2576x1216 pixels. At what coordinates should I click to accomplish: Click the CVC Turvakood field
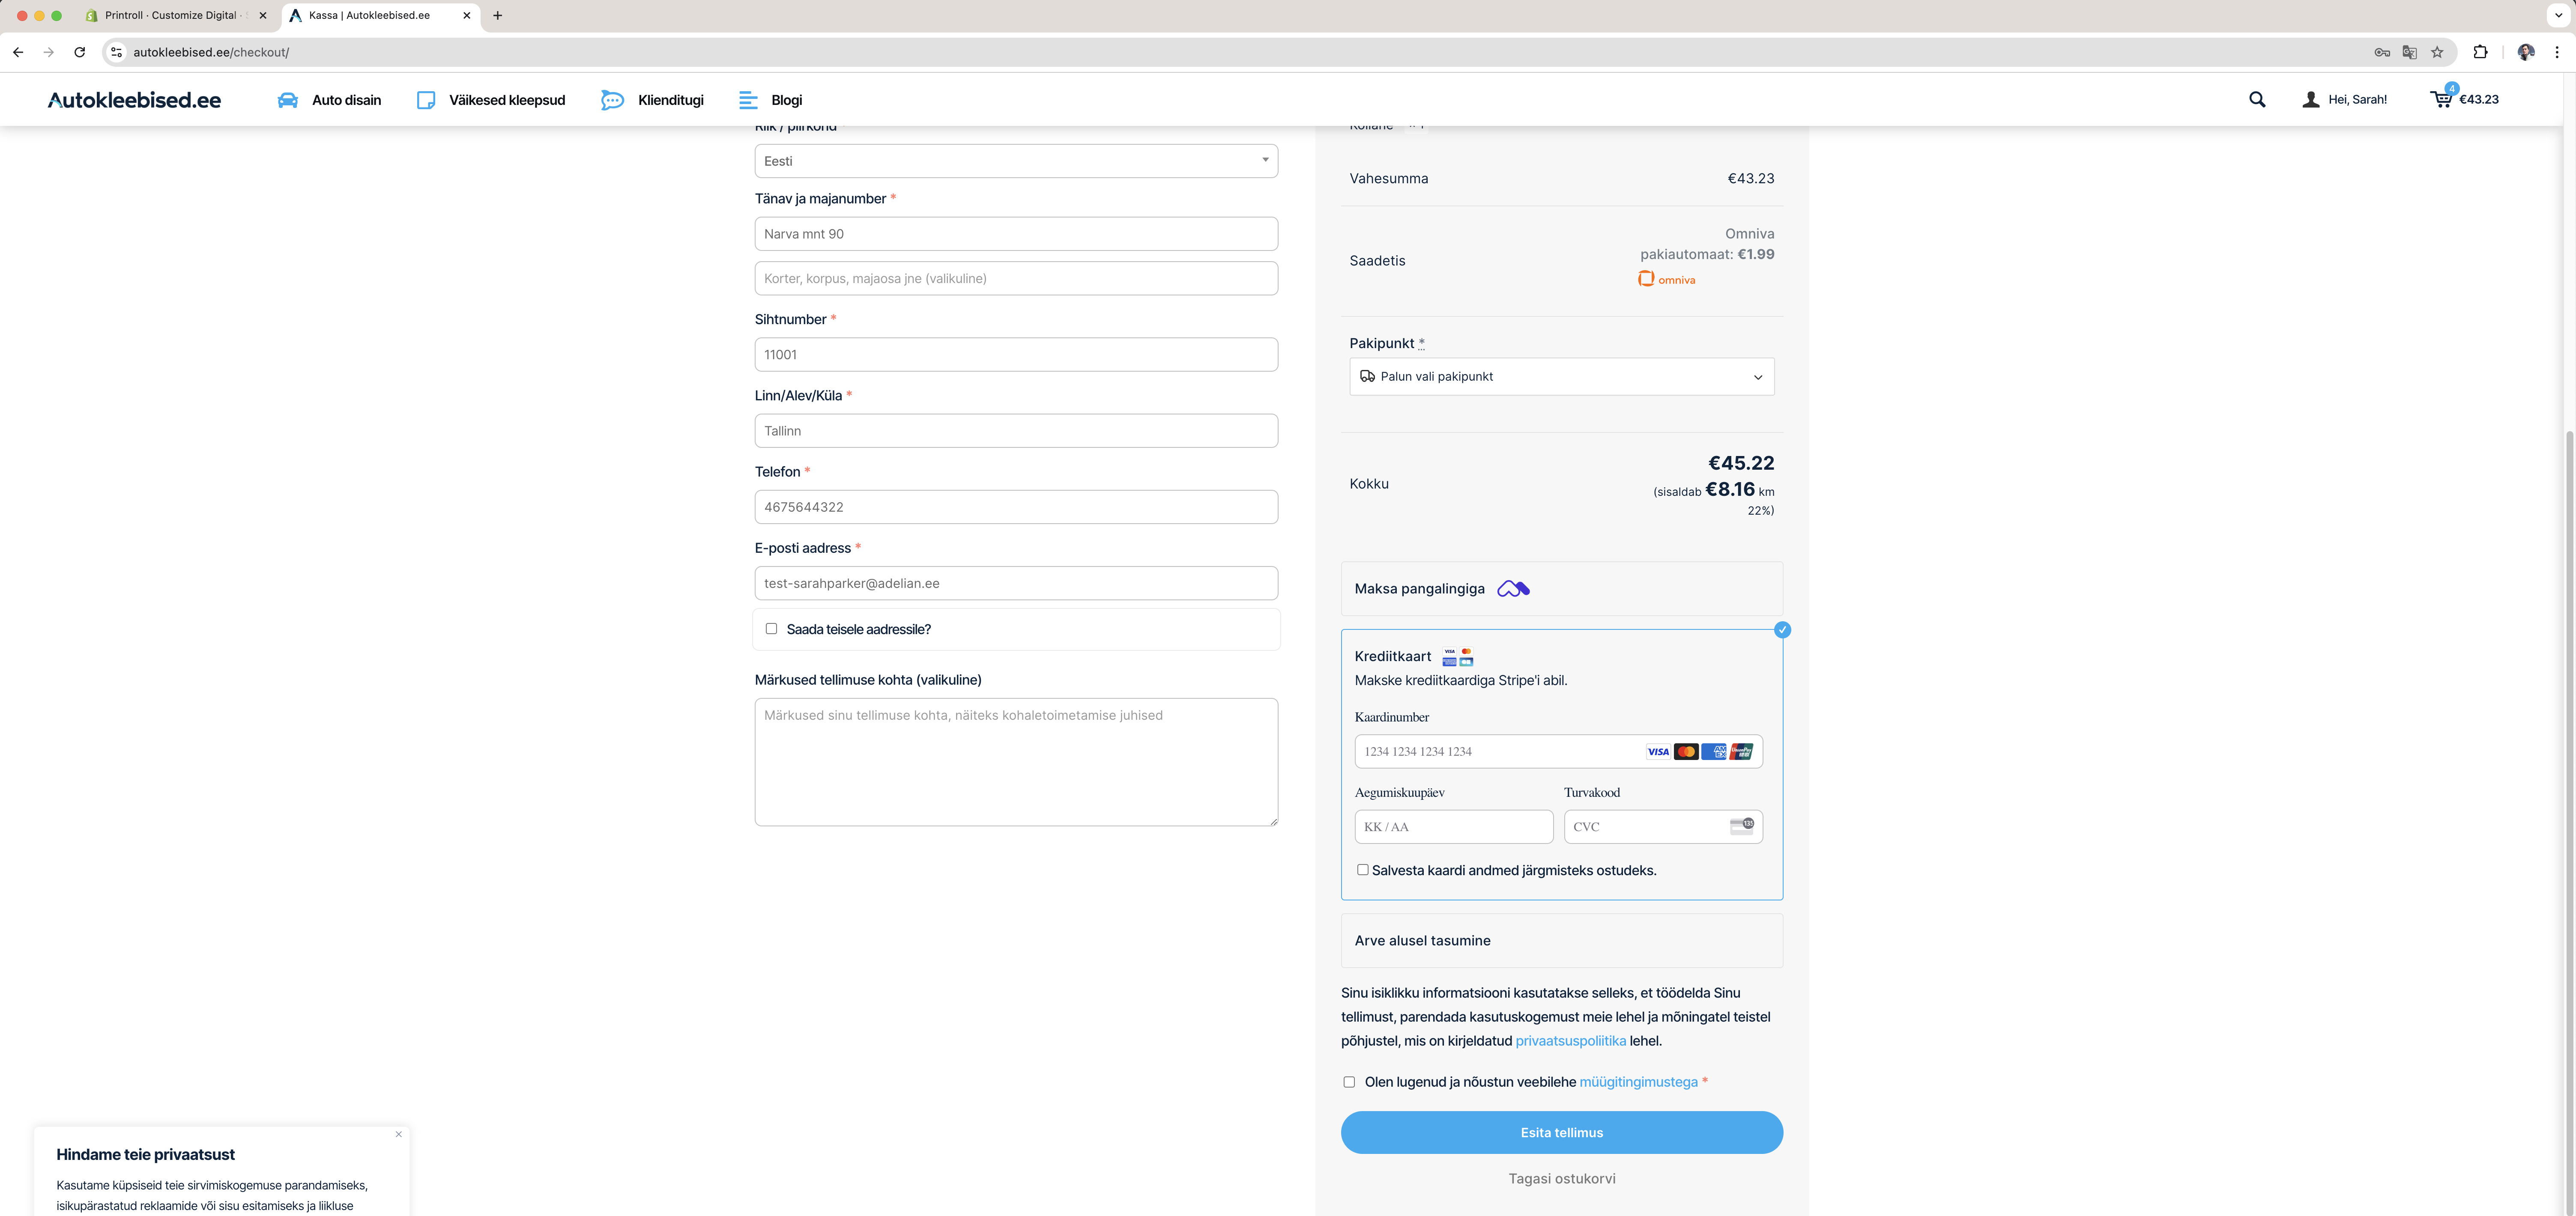click(x=1662, y=827)
